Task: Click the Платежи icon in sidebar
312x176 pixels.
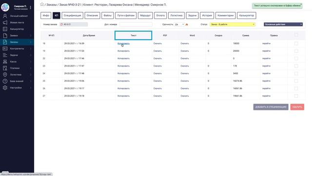Action: pos(5,68)
